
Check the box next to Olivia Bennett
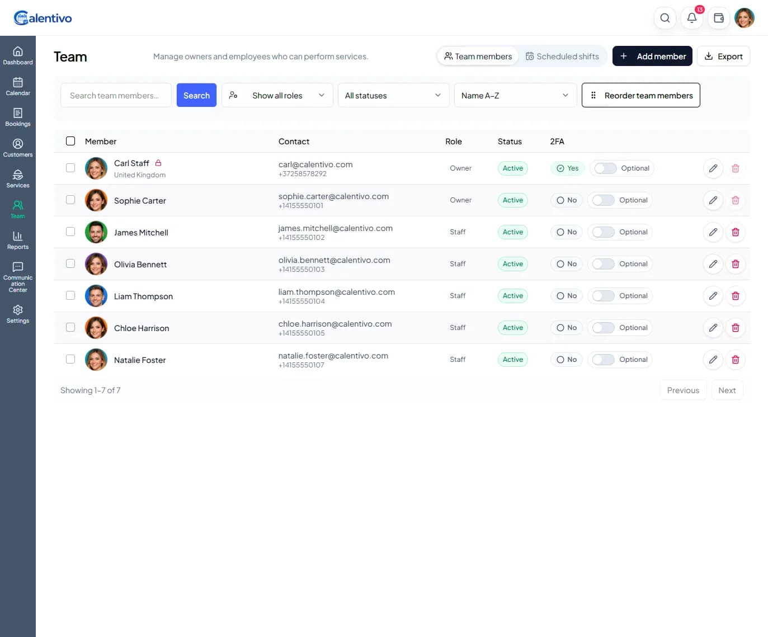pos(70,264)
